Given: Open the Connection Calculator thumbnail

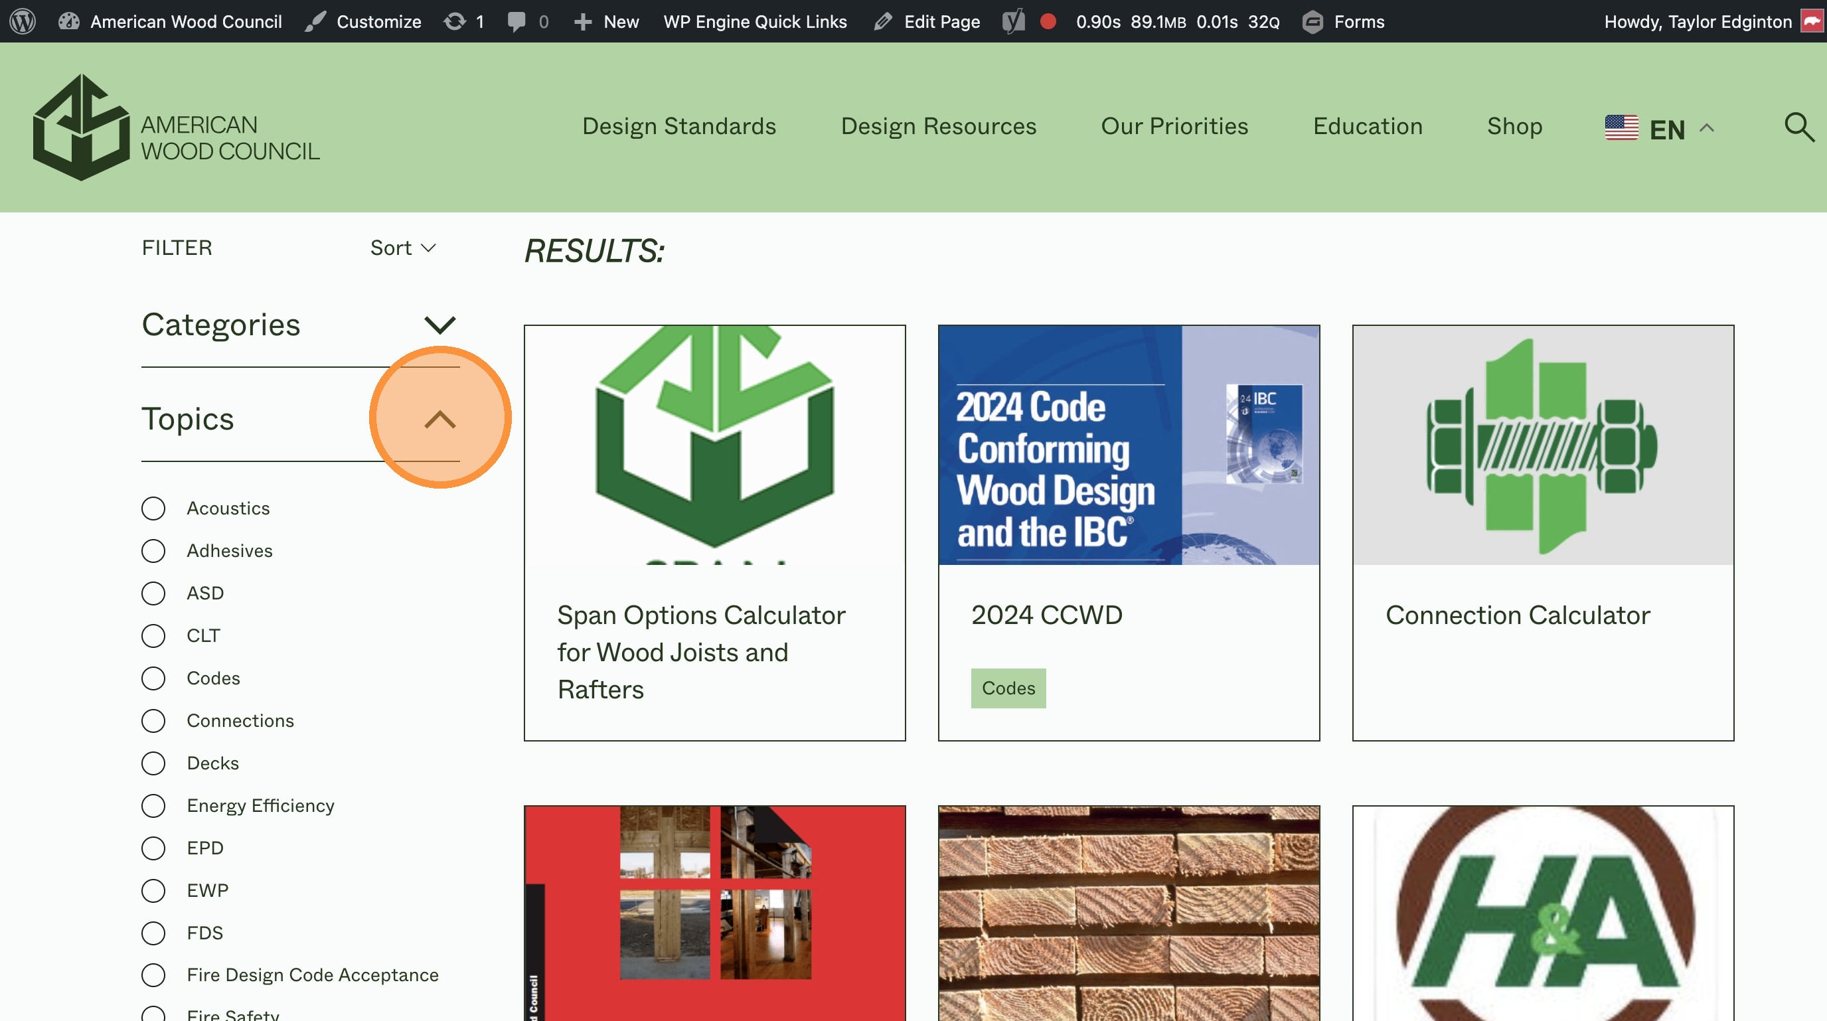Looking at the screenshot, I should click(1543, 445).
